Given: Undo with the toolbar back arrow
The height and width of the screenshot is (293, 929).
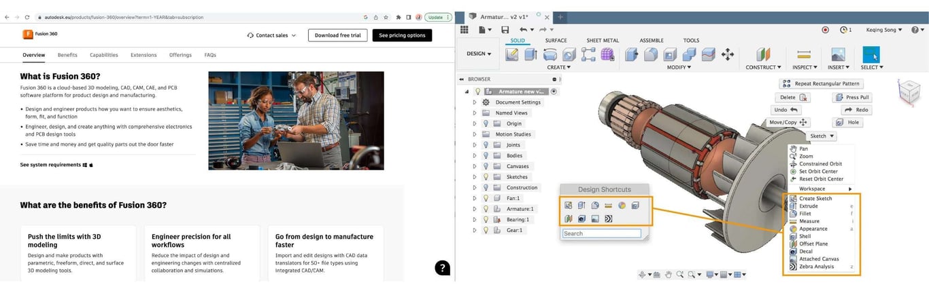Looking at the screenshot, I should point(522,30).
